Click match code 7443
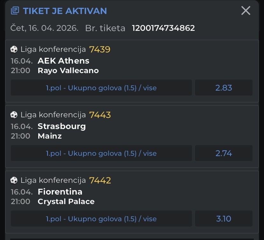The height and width of the screenshot is (240, 264). click(100, 115)
